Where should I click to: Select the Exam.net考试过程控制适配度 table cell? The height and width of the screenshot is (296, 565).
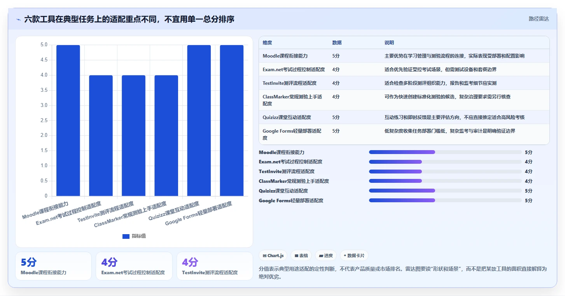click(294, 70)
